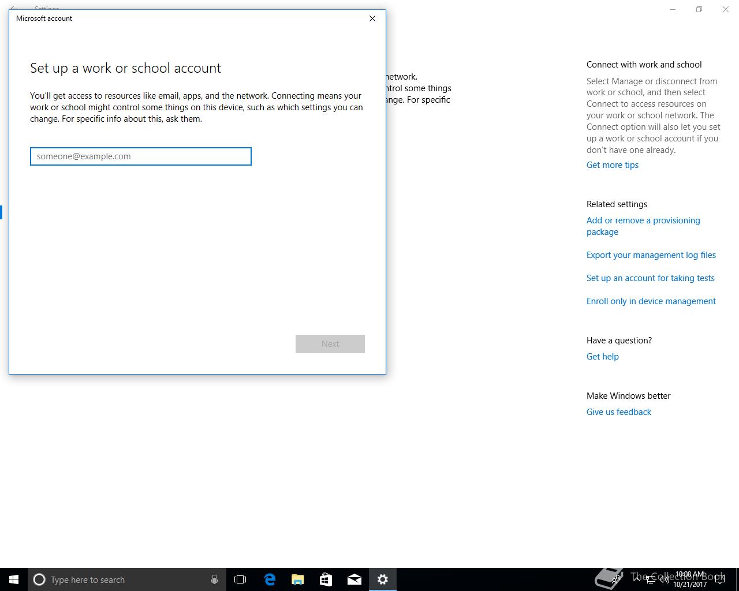Close the Settings window
Image resolution: width=739 pixels, height=591 pixels.
click(726, 9)
